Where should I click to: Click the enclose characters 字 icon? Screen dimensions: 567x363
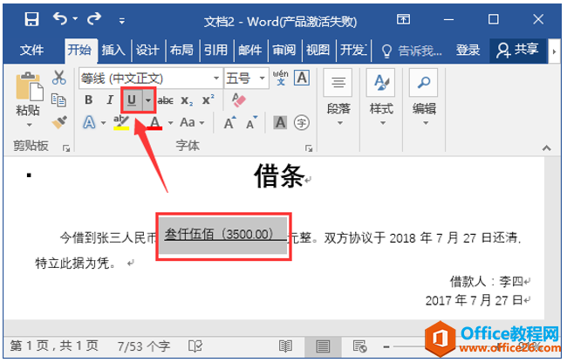pyautogui.click(x=302, y=123)
